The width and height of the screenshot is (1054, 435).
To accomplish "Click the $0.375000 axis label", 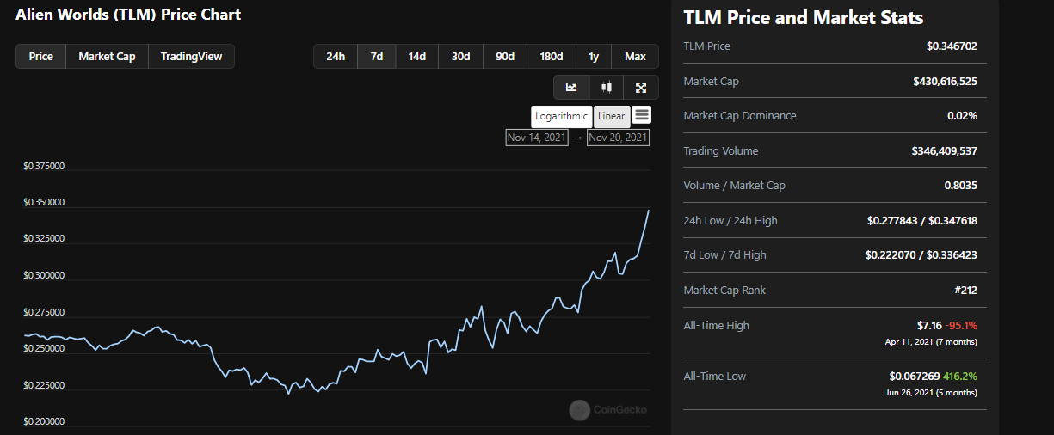I will click(x=44, y=167).
